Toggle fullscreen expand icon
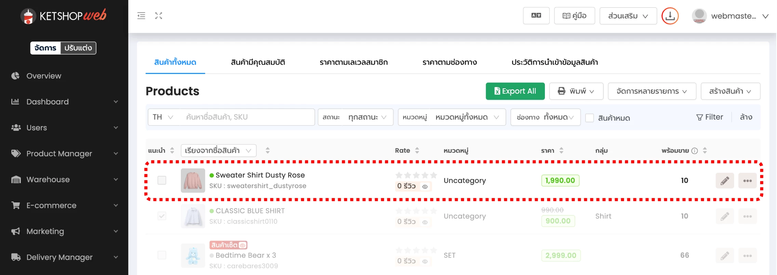Image resolution: width=777 pixels, height=275 pixels. pyautogui.click(x=158, y=16)
